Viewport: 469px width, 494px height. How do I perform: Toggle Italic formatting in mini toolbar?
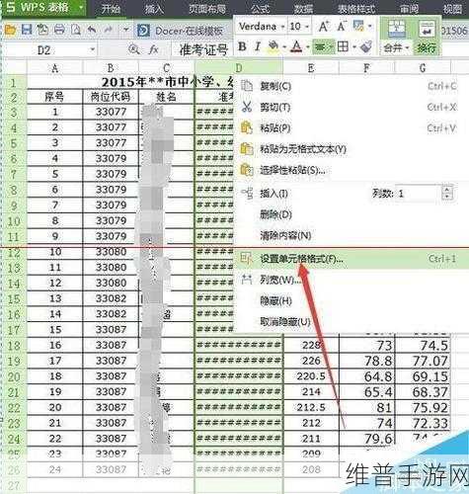tap(258, 47)
